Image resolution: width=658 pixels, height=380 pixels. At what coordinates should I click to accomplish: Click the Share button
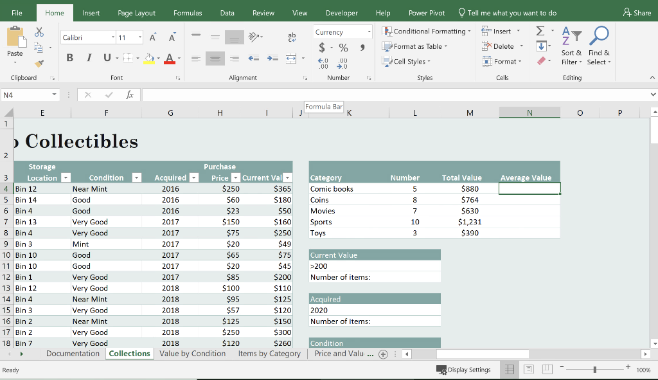(x=637, y=12)
